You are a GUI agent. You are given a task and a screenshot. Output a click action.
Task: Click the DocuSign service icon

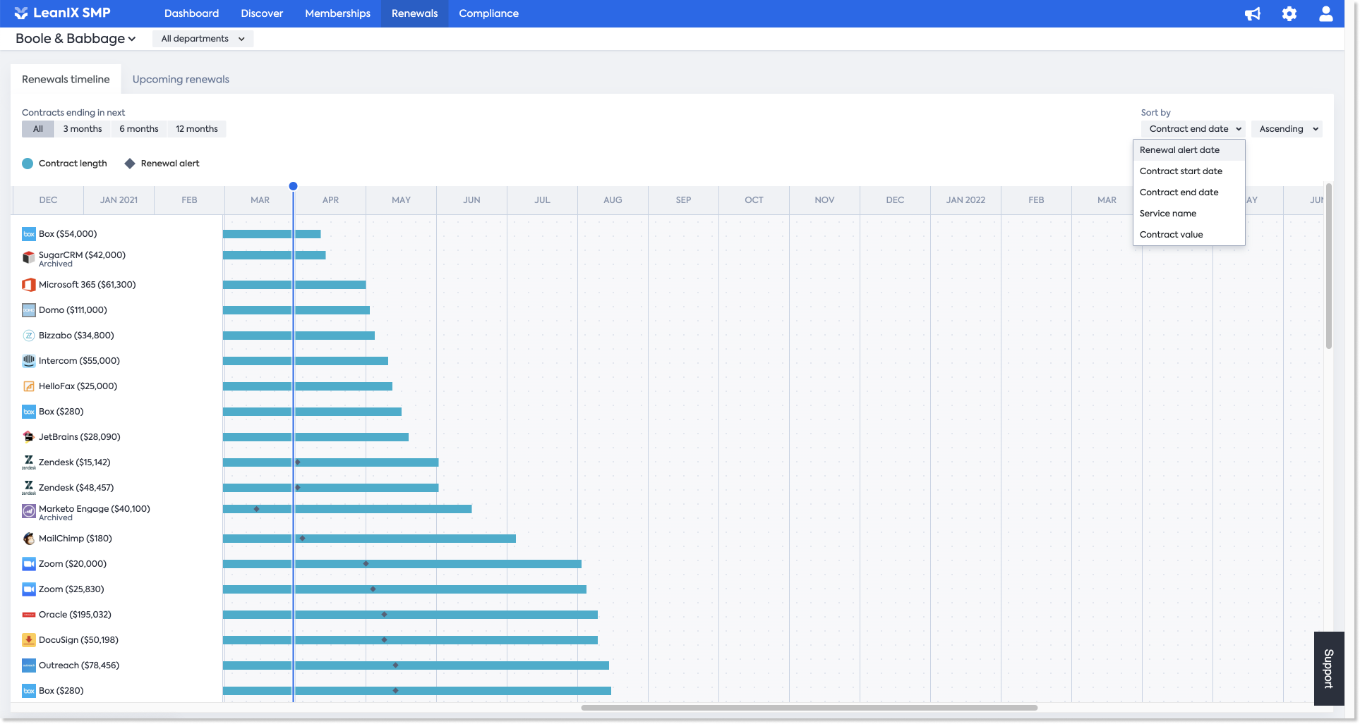click(29, 640)
